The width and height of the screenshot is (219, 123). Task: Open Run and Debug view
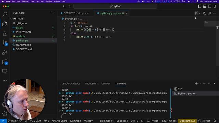(4, 52)
